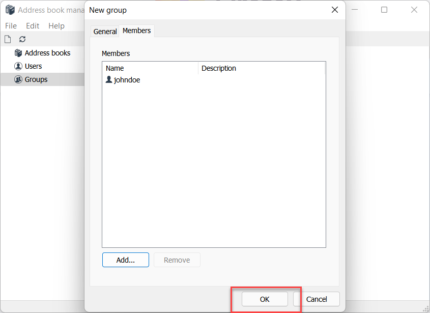430x313 pixels.
Task: Close the New group dialog
Action: pos(334,10)
